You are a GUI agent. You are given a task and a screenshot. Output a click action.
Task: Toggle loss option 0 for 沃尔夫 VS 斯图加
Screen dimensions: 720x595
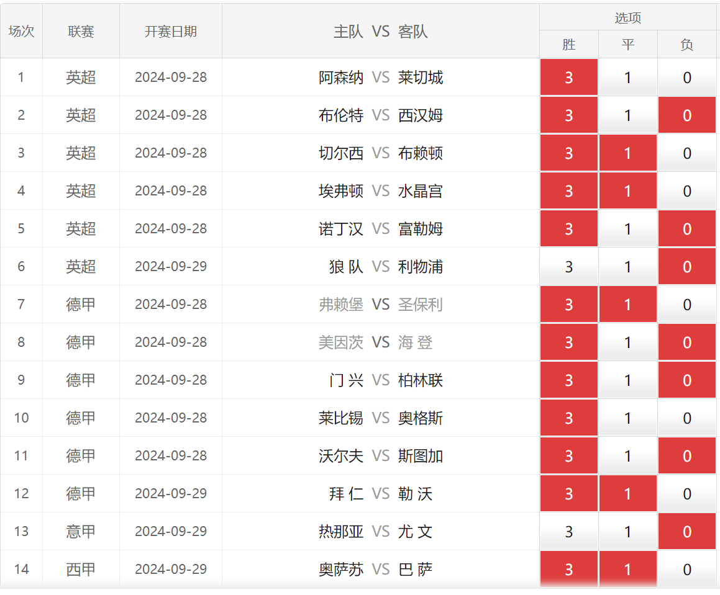coord(687,455)
